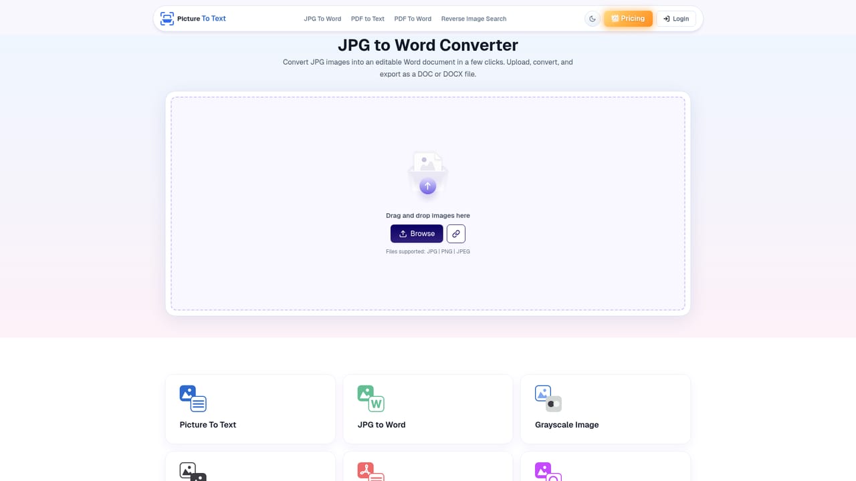Image resolution: width=856 pixels, height=481 pixels.
Task: Click the 'Files supported: JPG | PNG | JPEG' text
Action: pyautogui.click(x=428, y=252)
